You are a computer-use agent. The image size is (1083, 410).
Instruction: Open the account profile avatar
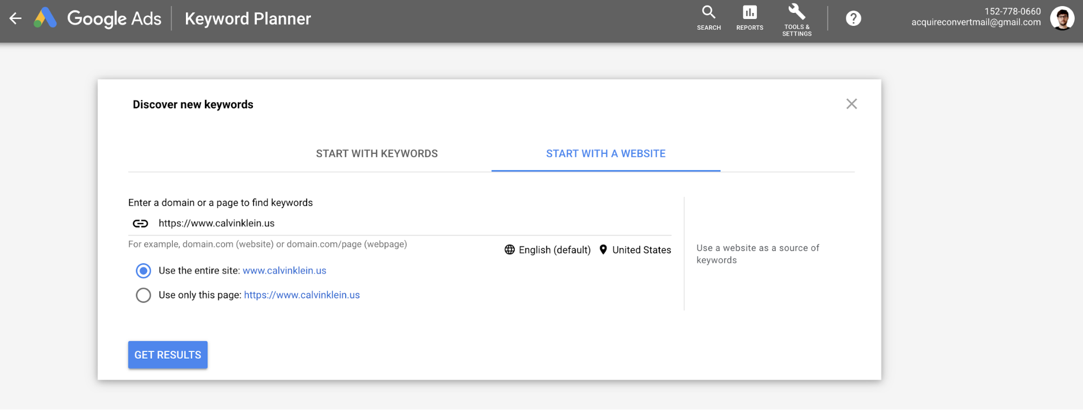(1062, 19)
